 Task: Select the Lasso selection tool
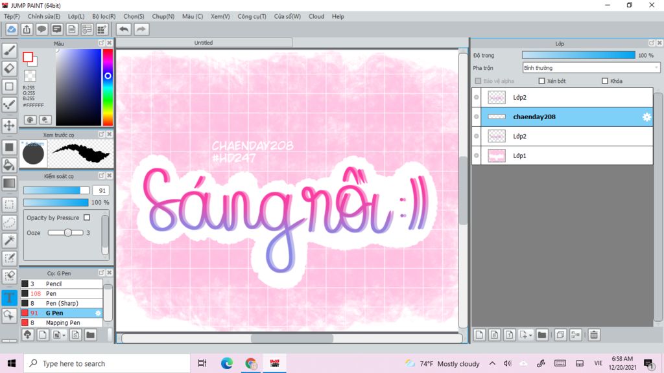9,222
